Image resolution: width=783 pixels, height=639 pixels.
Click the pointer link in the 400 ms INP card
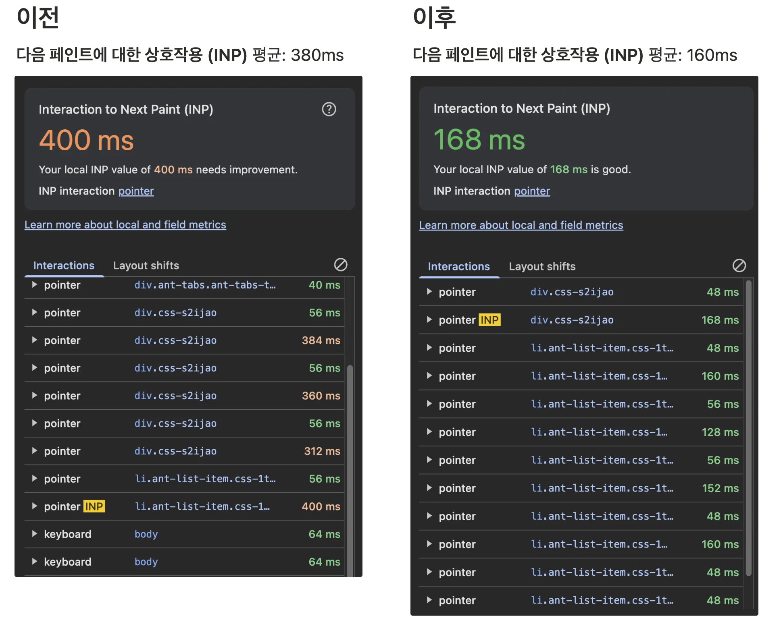136,191
